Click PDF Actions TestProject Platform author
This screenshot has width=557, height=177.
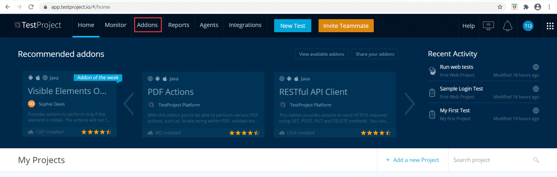(x=179, y=105)
